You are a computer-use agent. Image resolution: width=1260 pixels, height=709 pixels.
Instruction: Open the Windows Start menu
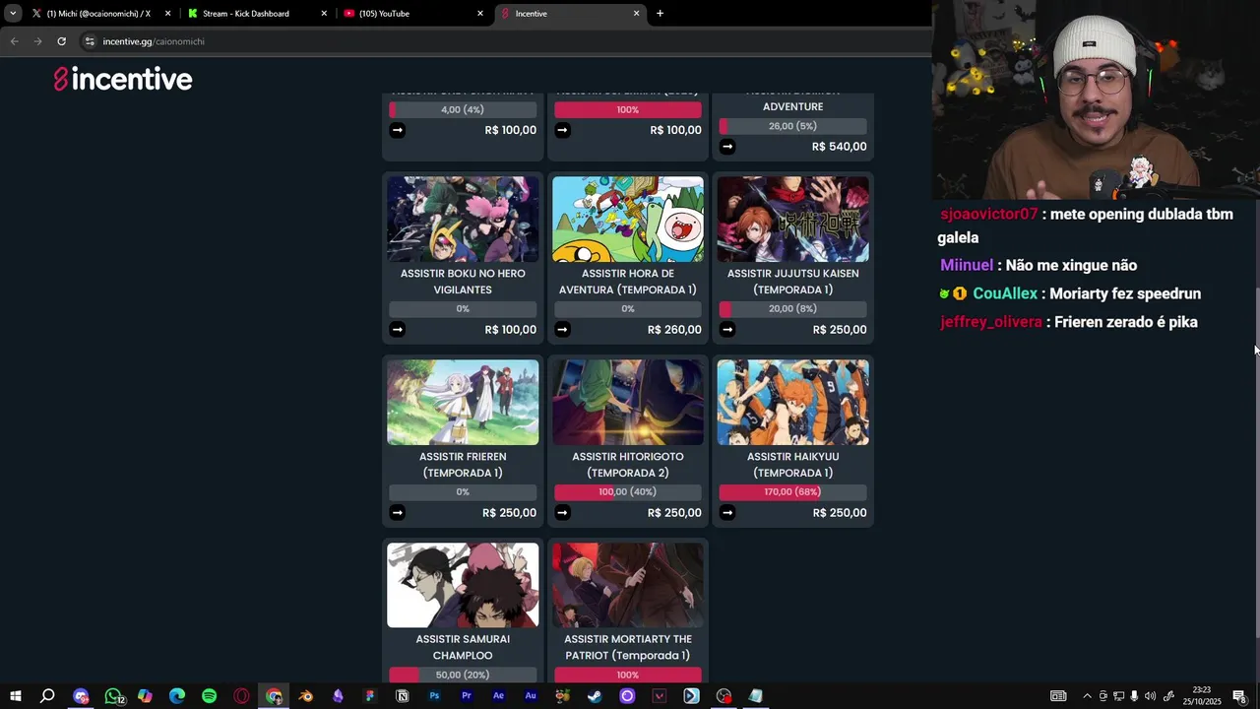[x=15, y=696]
